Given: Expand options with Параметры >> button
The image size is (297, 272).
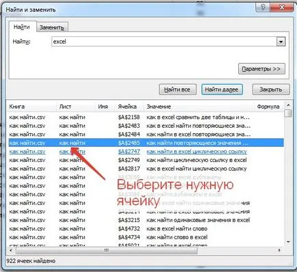Looking at the screenshot, I should pyautogui.click(x=261, y=69).
